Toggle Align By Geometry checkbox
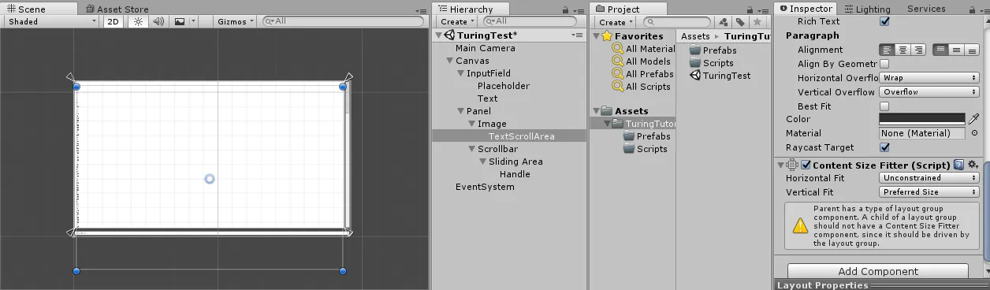The height and width of the screenshot is (290, 990). coord(884,64)
